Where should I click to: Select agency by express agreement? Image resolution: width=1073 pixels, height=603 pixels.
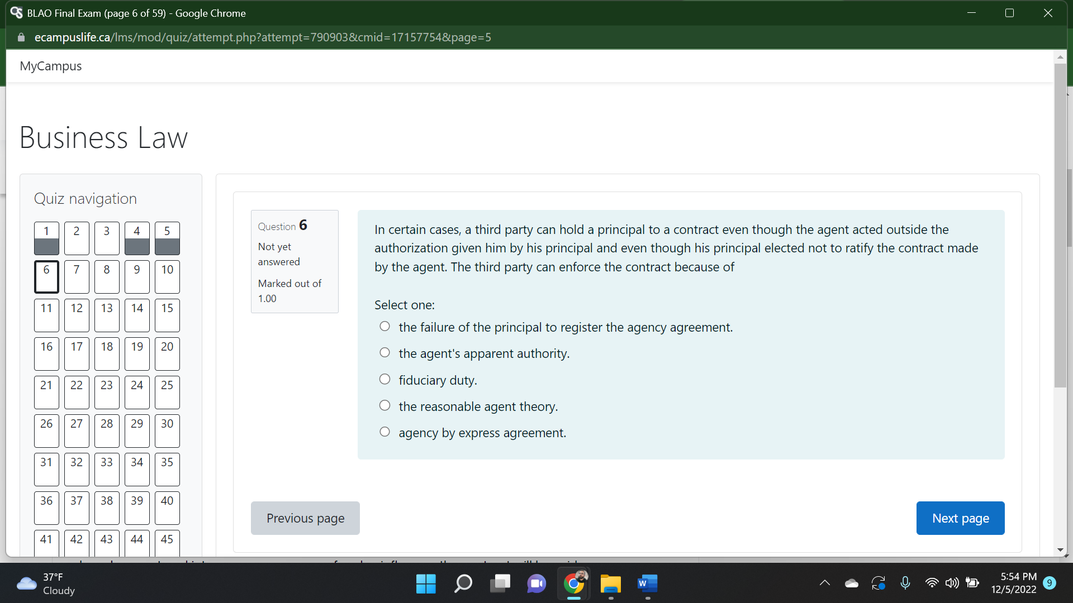pyautogui.click(x=384, y=432)
